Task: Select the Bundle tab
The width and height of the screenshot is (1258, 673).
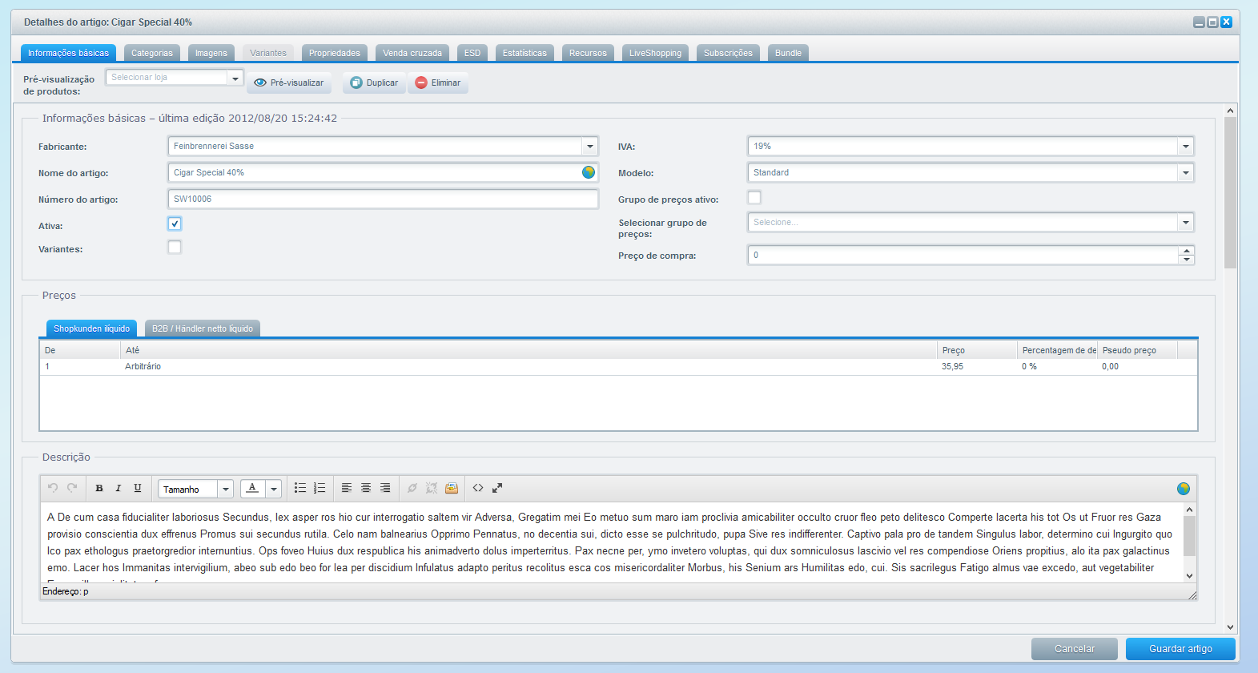Action: pyautogui.click(x=788, y=53)
